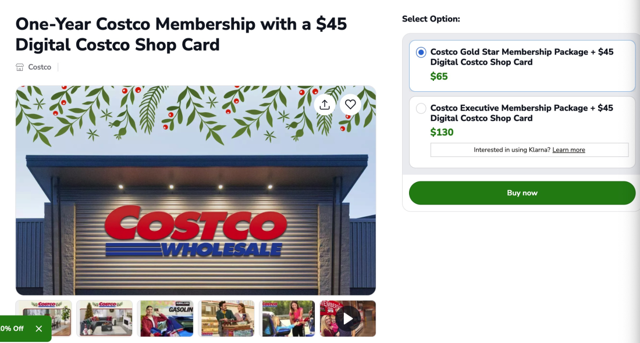
Task: Play the product video thumbnail
Action: (348, 318)
